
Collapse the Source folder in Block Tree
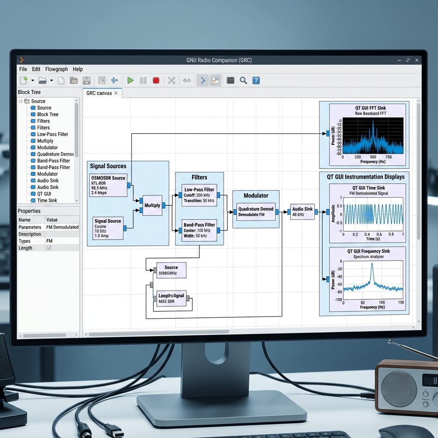click(x=21, y=101)
